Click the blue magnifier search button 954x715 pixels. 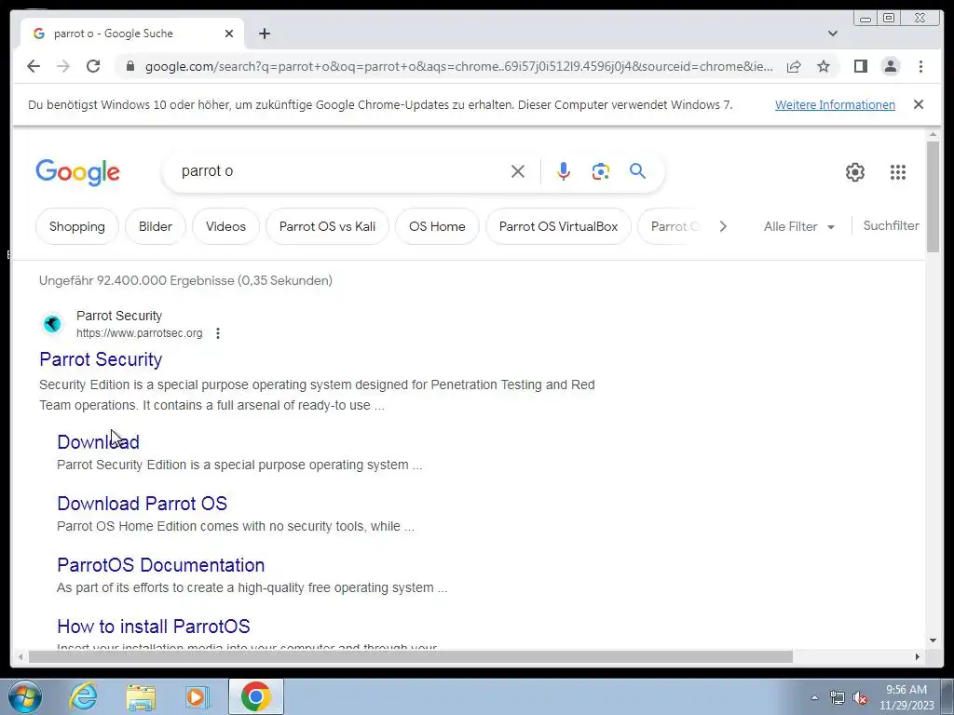point(637,171)
